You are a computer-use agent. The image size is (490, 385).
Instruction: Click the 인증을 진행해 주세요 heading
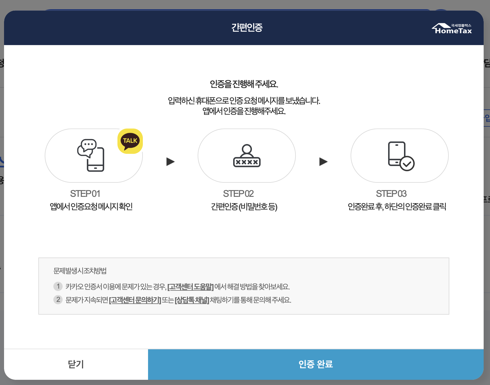click(x=244, y=84)
